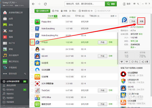
Task: Tick the TechCalc checkbox
Action: pyautogui.click(x=32, y=90)
